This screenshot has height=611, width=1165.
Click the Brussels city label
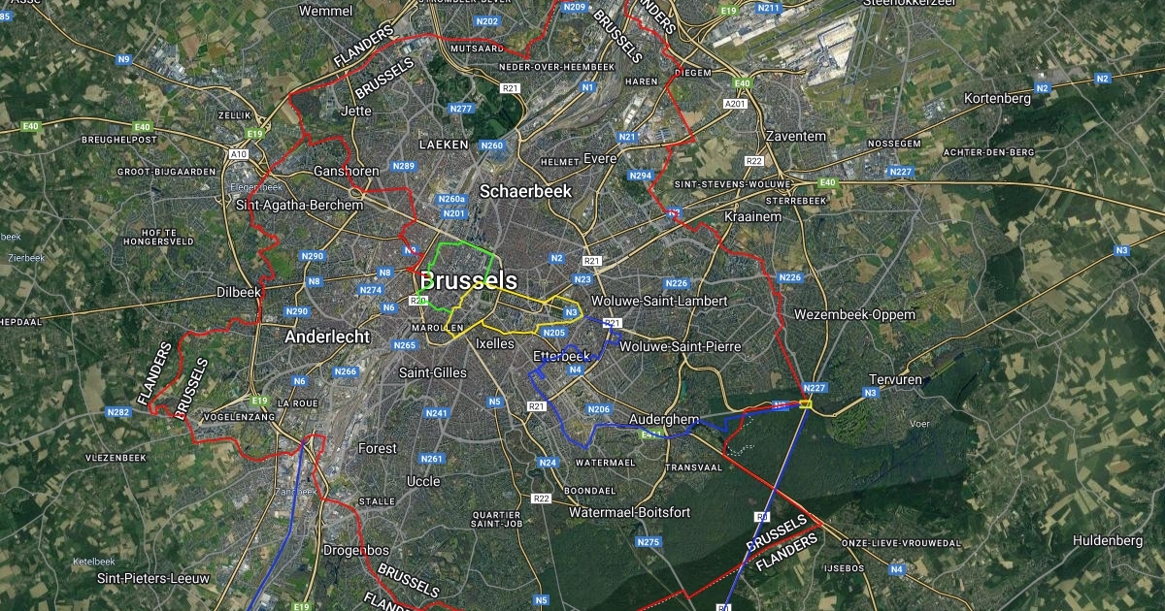(x=469, y=281)
